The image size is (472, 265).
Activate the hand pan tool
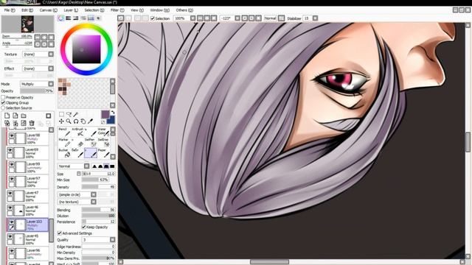(83, 121)
